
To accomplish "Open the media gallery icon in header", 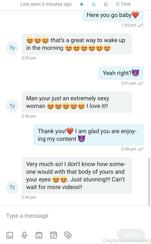I will click(x=106, y=4).
